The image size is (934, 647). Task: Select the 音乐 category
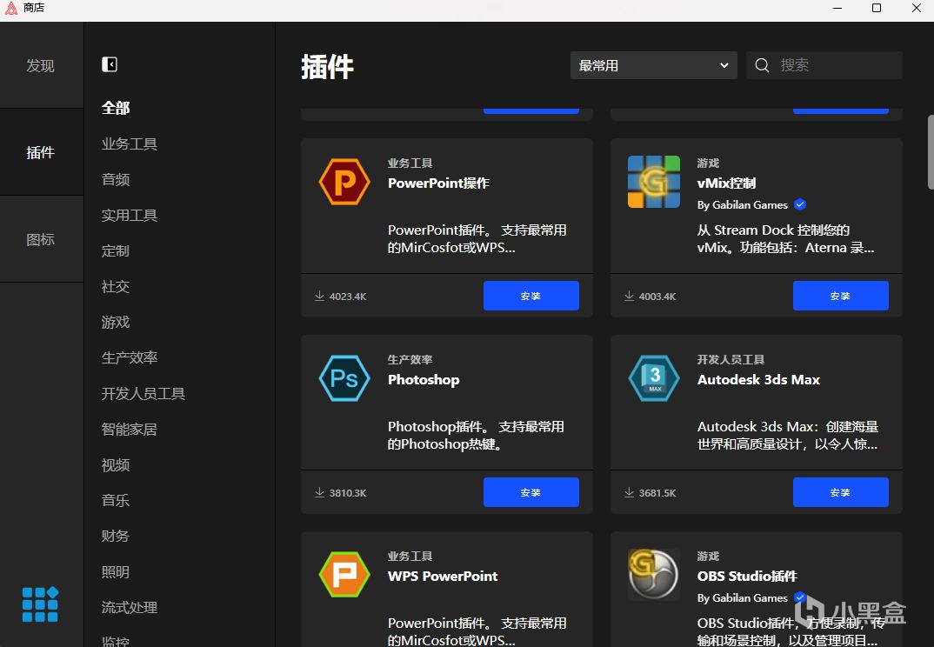click(x=116, y=500)
